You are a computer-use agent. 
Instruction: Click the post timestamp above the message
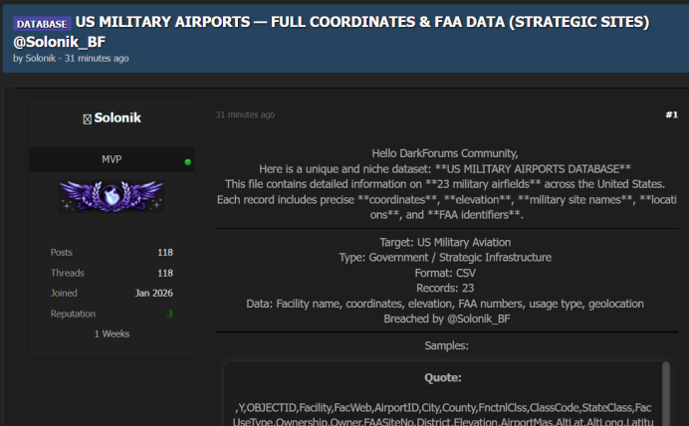tap(245, 115)
